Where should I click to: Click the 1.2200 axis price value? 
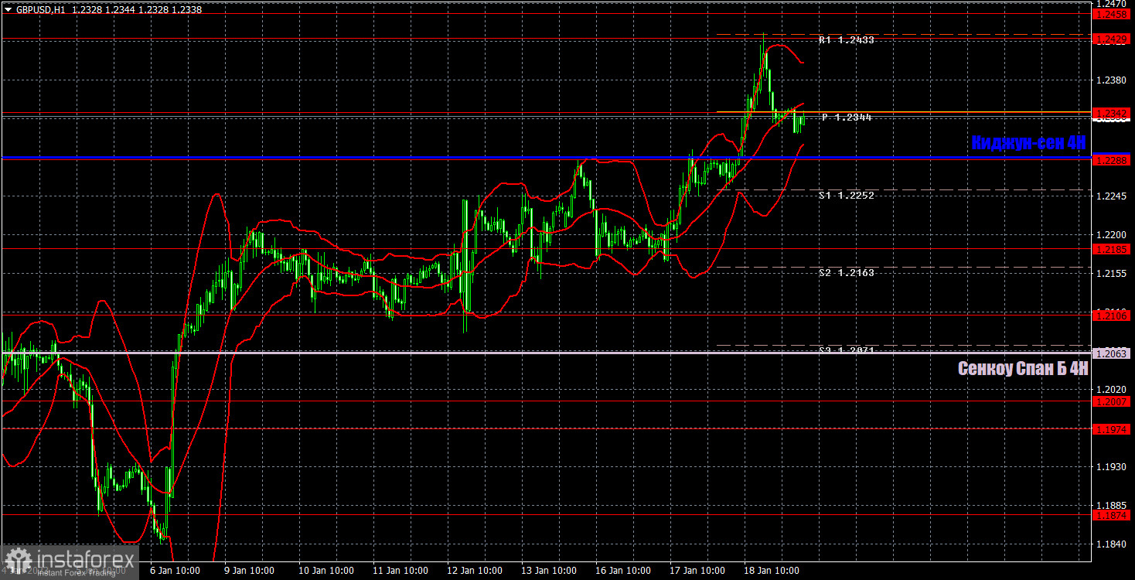click(x=1109, y=235)
